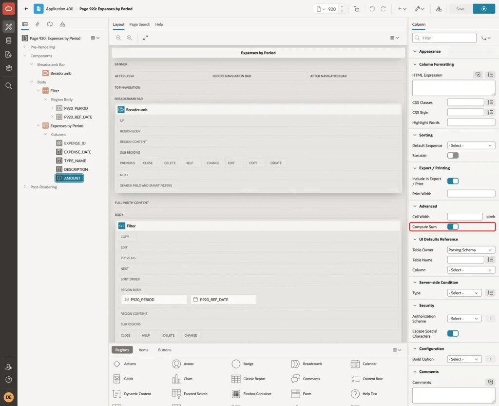Viewport: 499px width, 406px height.
Task: Redo the last change
Action: pyautogui.click(x=383, y=9)
